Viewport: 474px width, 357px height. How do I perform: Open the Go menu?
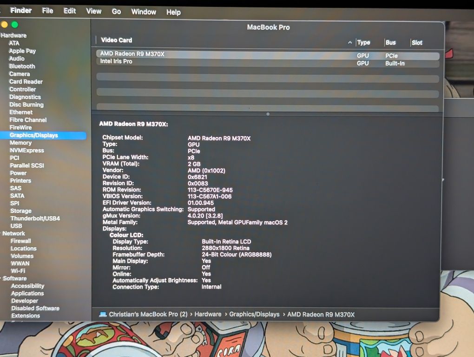116,12
